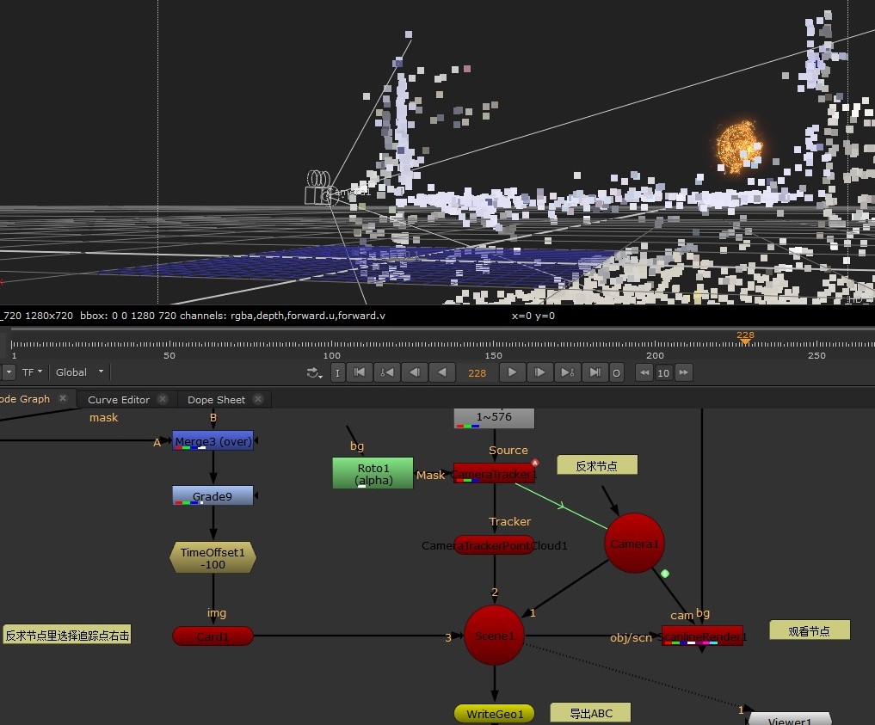This screenshot has width=875, height=725.
Task: Step to the next keyframe
Action: [x=567, y=372]
